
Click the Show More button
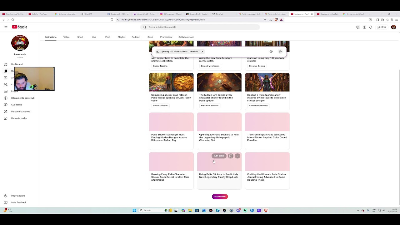[220, 197]
